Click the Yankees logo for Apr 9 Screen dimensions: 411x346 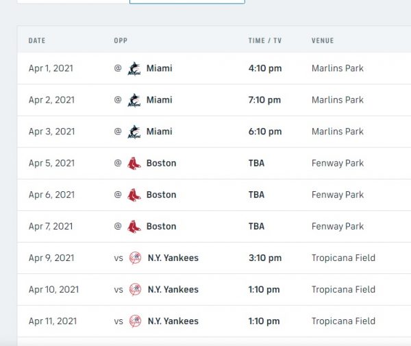136,258
